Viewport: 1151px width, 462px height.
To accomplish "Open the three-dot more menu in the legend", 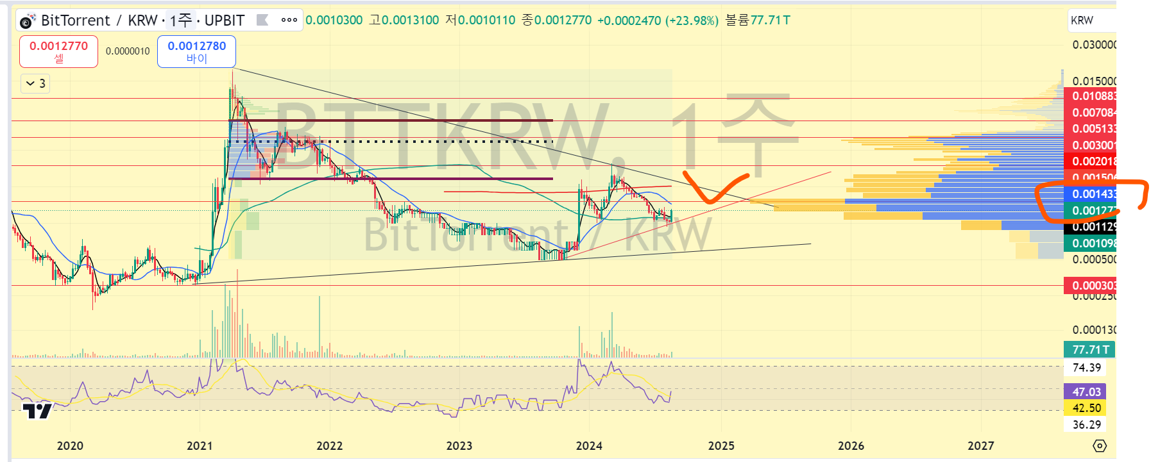I will click(289, 21).
